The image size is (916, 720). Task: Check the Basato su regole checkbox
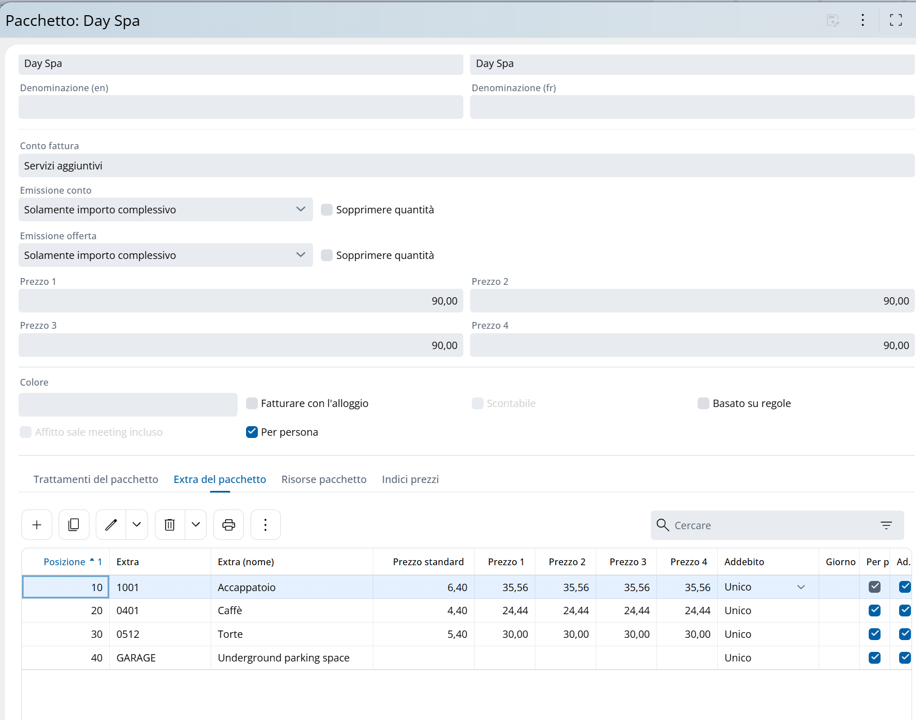[x=703, y=403]
